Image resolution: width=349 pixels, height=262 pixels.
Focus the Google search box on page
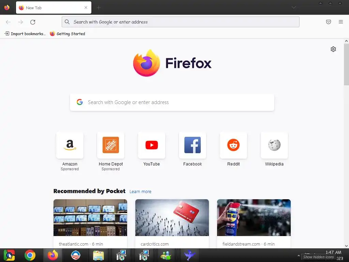(x=172, y=102)
